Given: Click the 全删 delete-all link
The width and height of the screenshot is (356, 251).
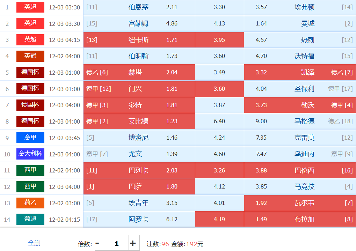Looking at the screenshot, I should coord(34,243).
